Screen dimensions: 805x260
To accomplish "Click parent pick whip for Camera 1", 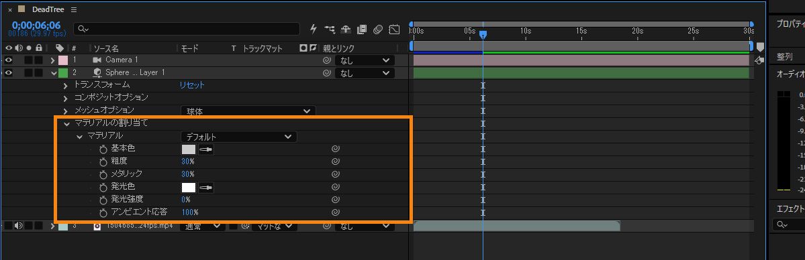I will [x=326, y=60].
